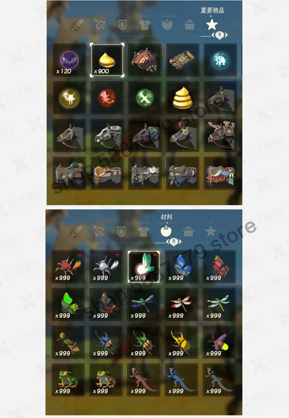Select the Hylian paraglider item
Viewport: 289px width, 418px height.
click(x=145, y=60)
